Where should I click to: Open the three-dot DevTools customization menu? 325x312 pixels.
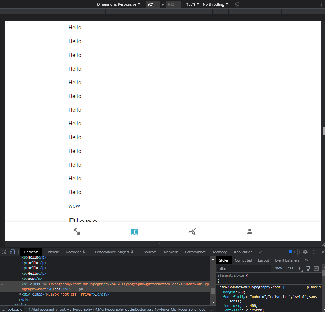314,252
